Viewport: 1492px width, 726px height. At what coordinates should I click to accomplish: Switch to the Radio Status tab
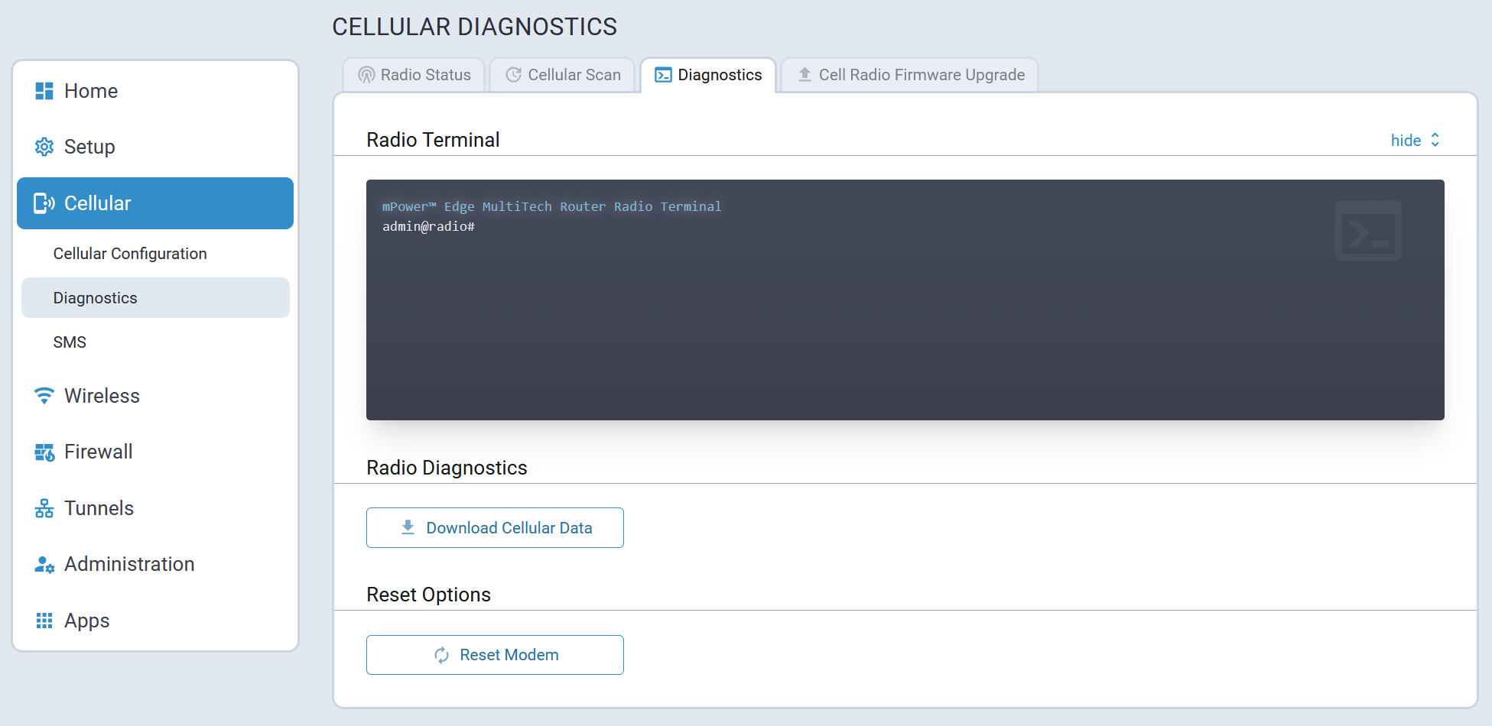(414, 75)
